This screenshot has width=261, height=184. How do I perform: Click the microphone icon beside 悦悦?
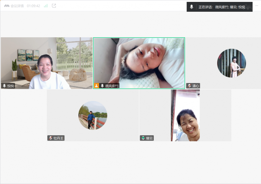coord(4,86)
